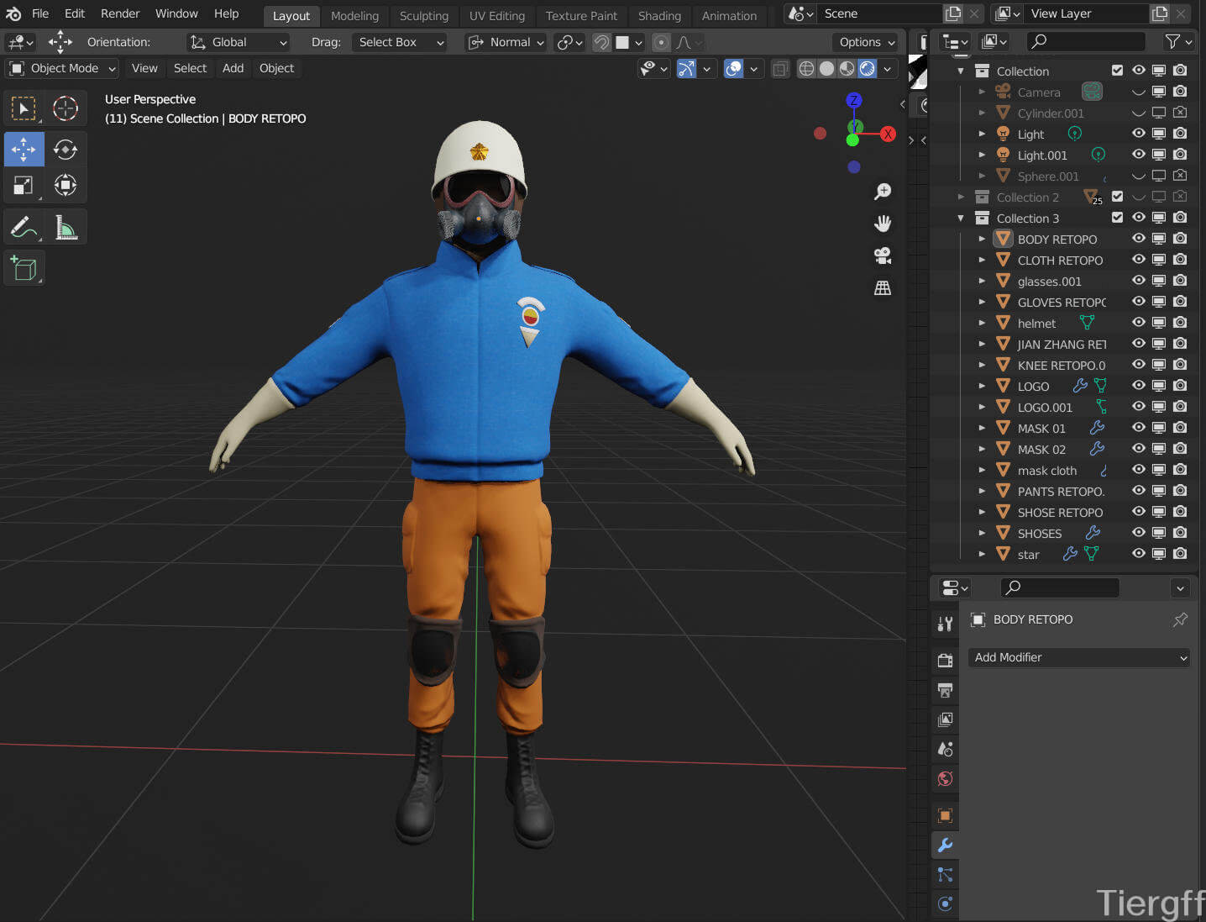Switch to orthographic grid view button

pyautogui.click(x=883, y=288)
